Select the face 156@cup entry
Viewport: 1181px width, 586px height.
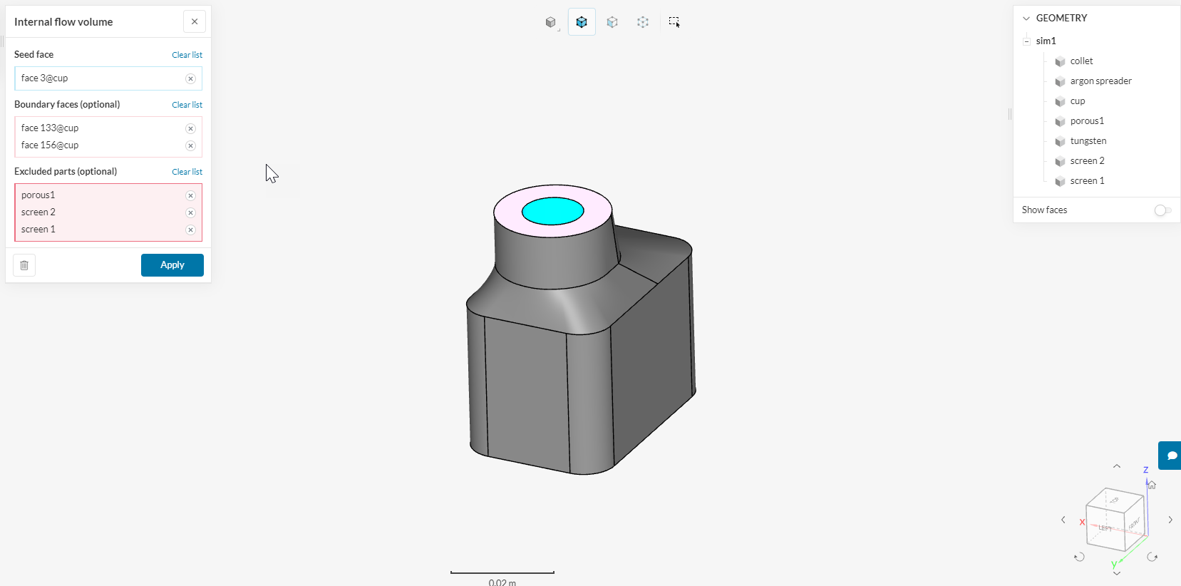pyautogui.click(x=50, y=145)
